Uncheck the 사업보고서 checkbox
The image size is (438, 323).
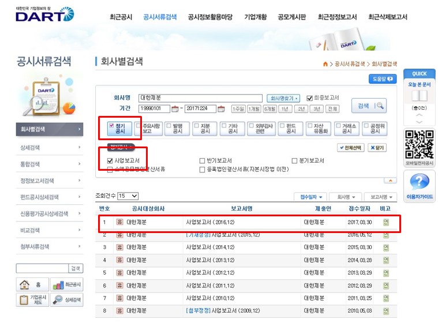[111, 160]
